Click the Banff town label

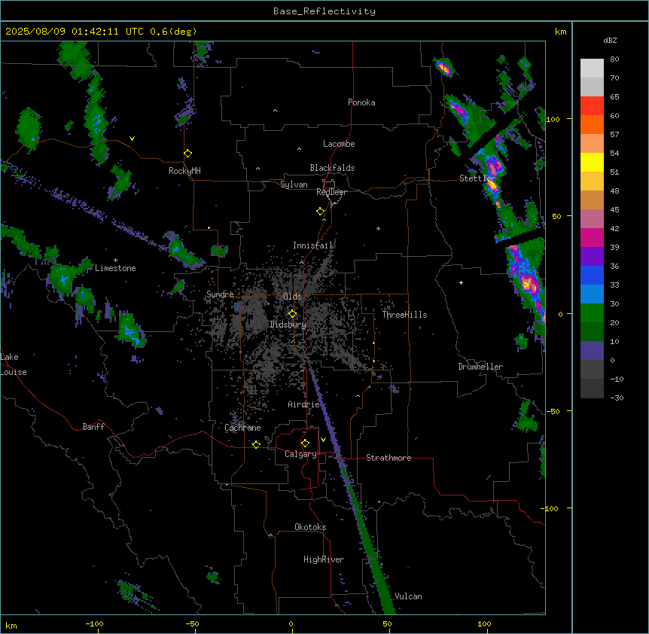click(93, 427)
